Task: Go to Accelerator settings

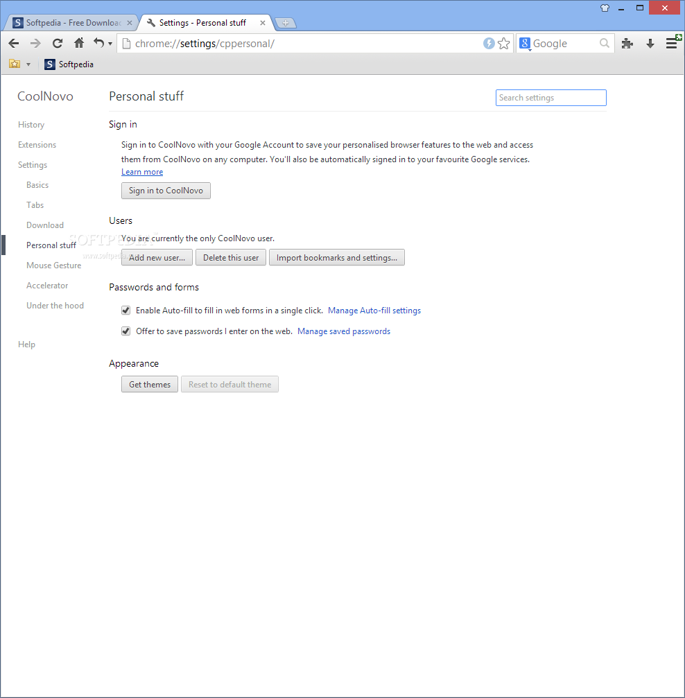Action: click(47, 286)
